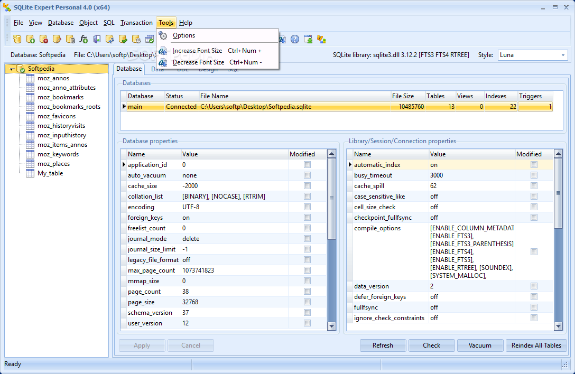The height and width of the screenshot is (374, 575).
Task: Click the Database properties scrollbar thumb
Action: tap(332, 199)
